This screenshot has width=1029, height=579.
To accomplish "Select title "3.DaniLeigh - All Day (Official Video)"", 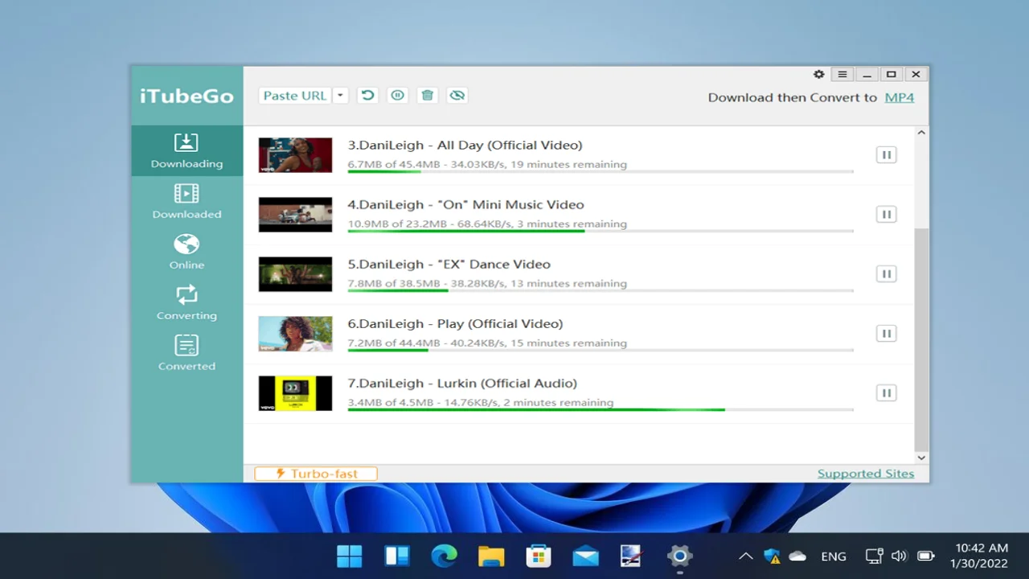I will click(x=465, y=146).
